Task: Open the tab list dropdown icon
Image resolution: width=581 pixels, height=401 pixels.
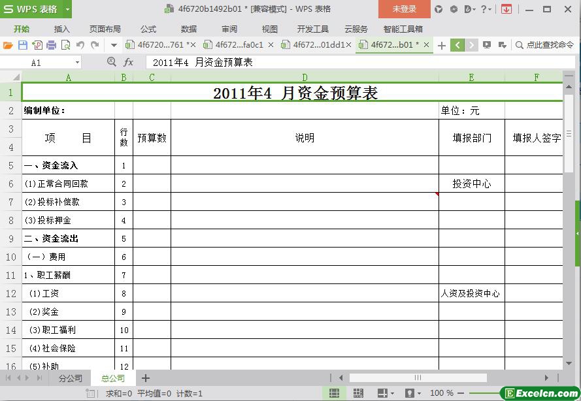Action: pyautogui.click(x=503, y=45)
